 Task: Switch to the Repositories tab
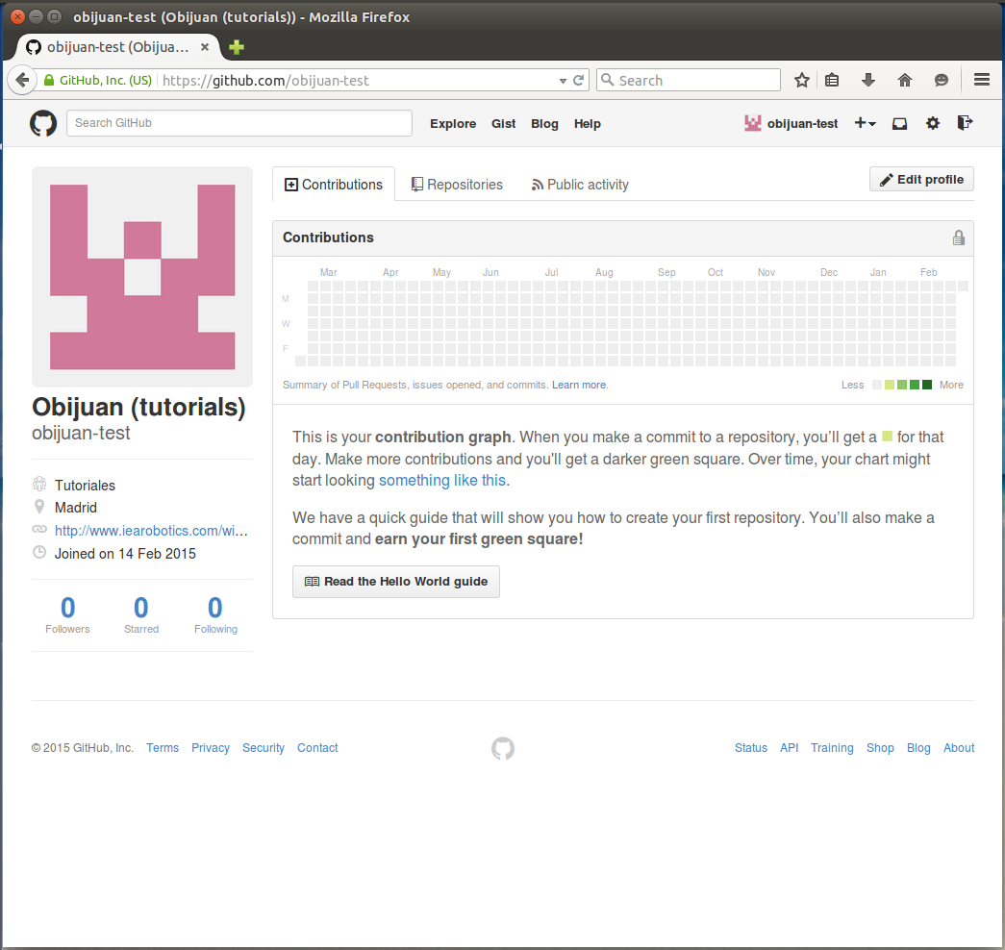457,185
